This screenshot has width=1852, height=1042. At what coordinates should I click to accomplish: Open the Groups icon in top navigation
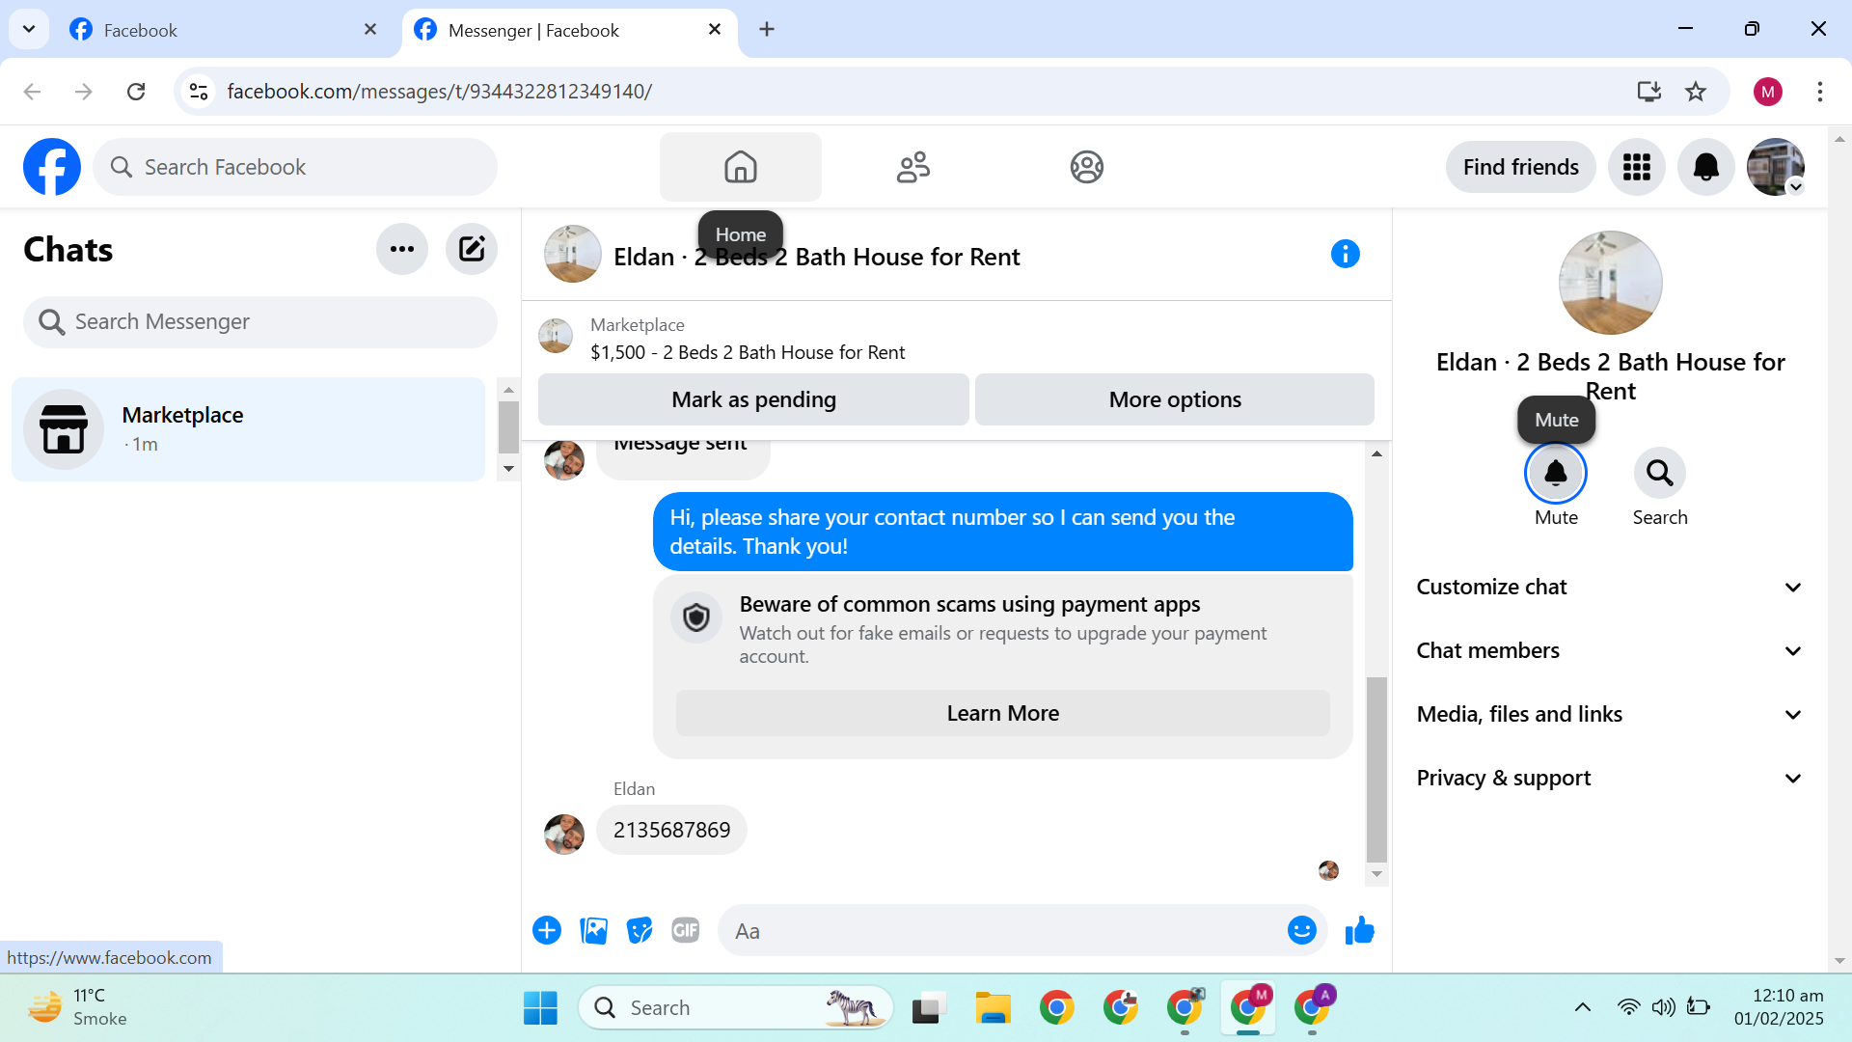coord(1087,167)
